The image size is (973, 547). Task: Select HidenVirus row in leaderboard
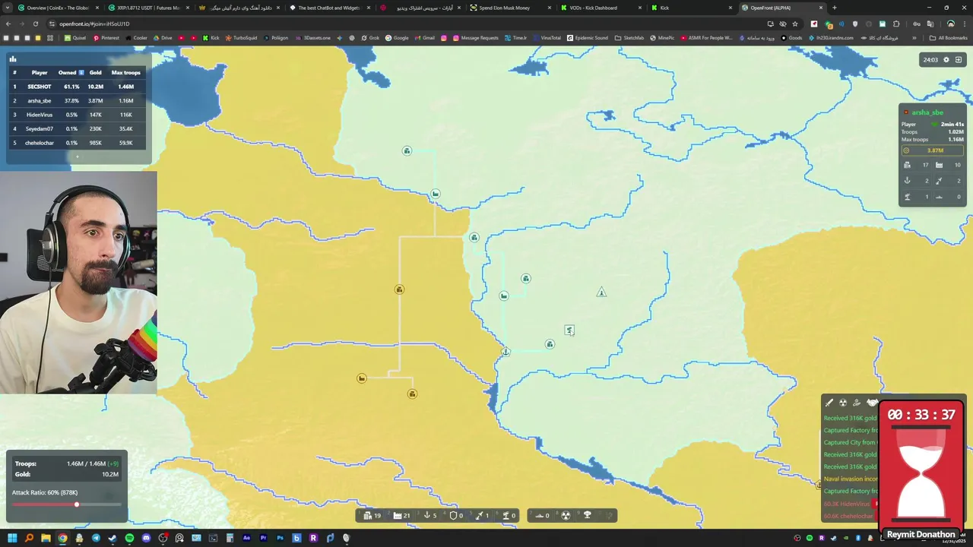77,115
